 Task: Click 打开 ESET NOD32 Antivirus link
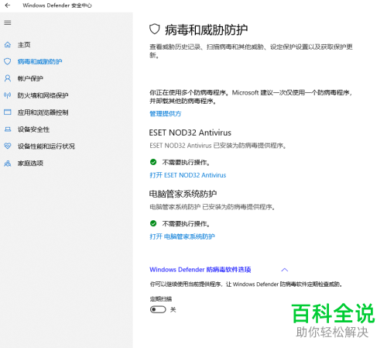pyautogui.click(x=188, y=175)
